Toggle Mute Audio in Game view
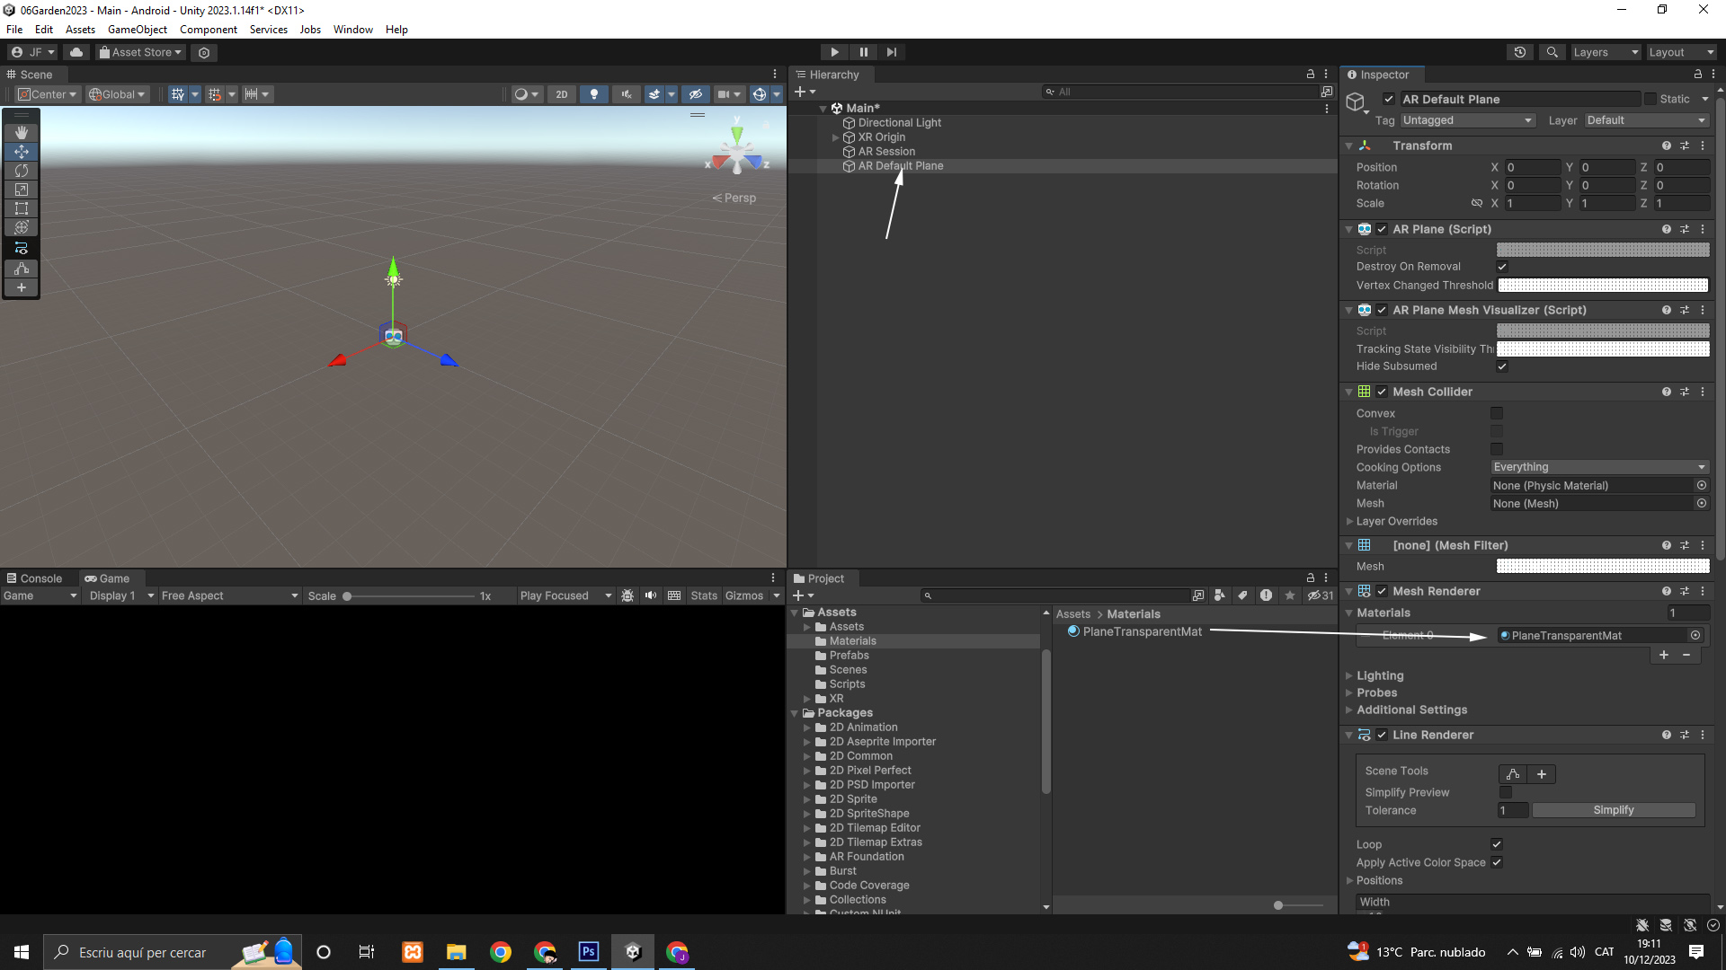Screen dimensions: 1726x970 tap(651, 595)
